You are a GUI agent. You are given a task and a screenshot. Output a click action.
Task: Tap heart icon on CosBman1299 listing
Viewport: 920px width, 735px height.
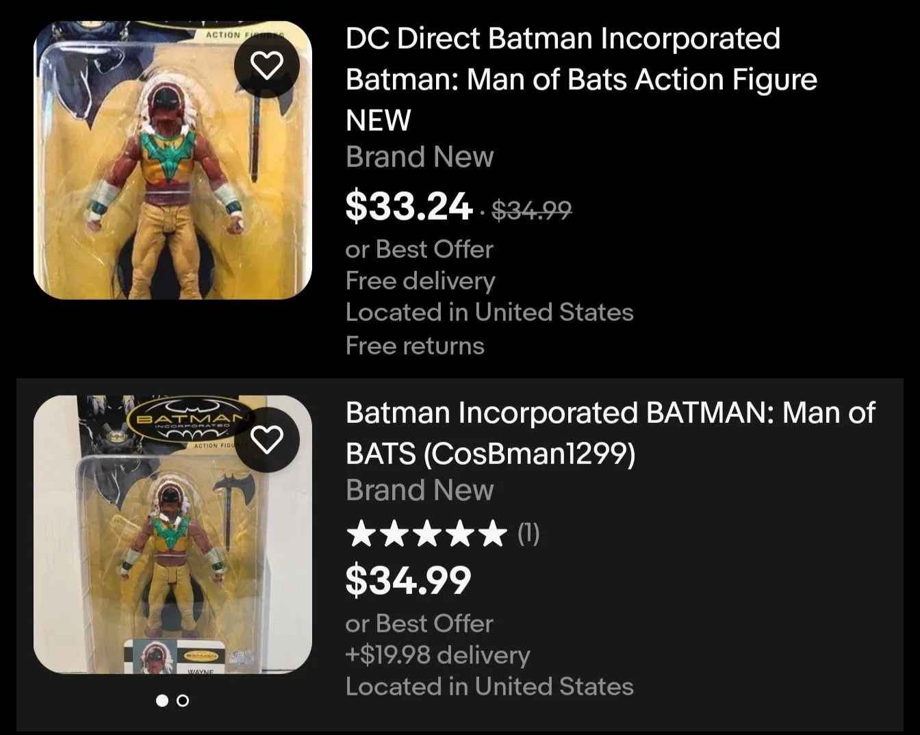267,439
